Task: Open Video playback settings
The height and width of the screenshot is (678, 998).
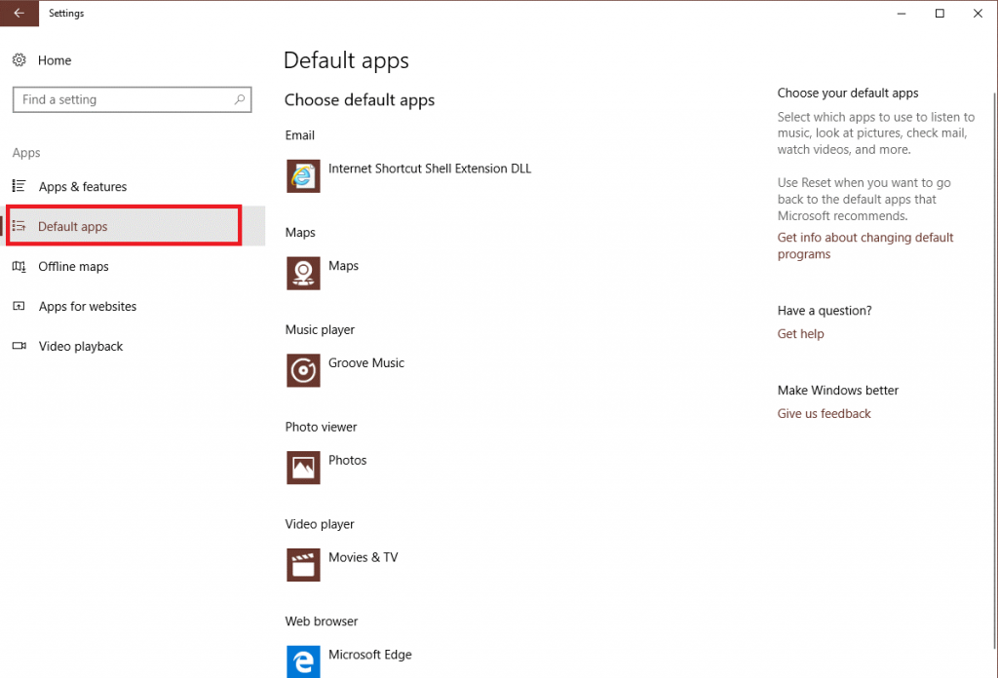Action: pyautogui.click(x=81, y=347)
